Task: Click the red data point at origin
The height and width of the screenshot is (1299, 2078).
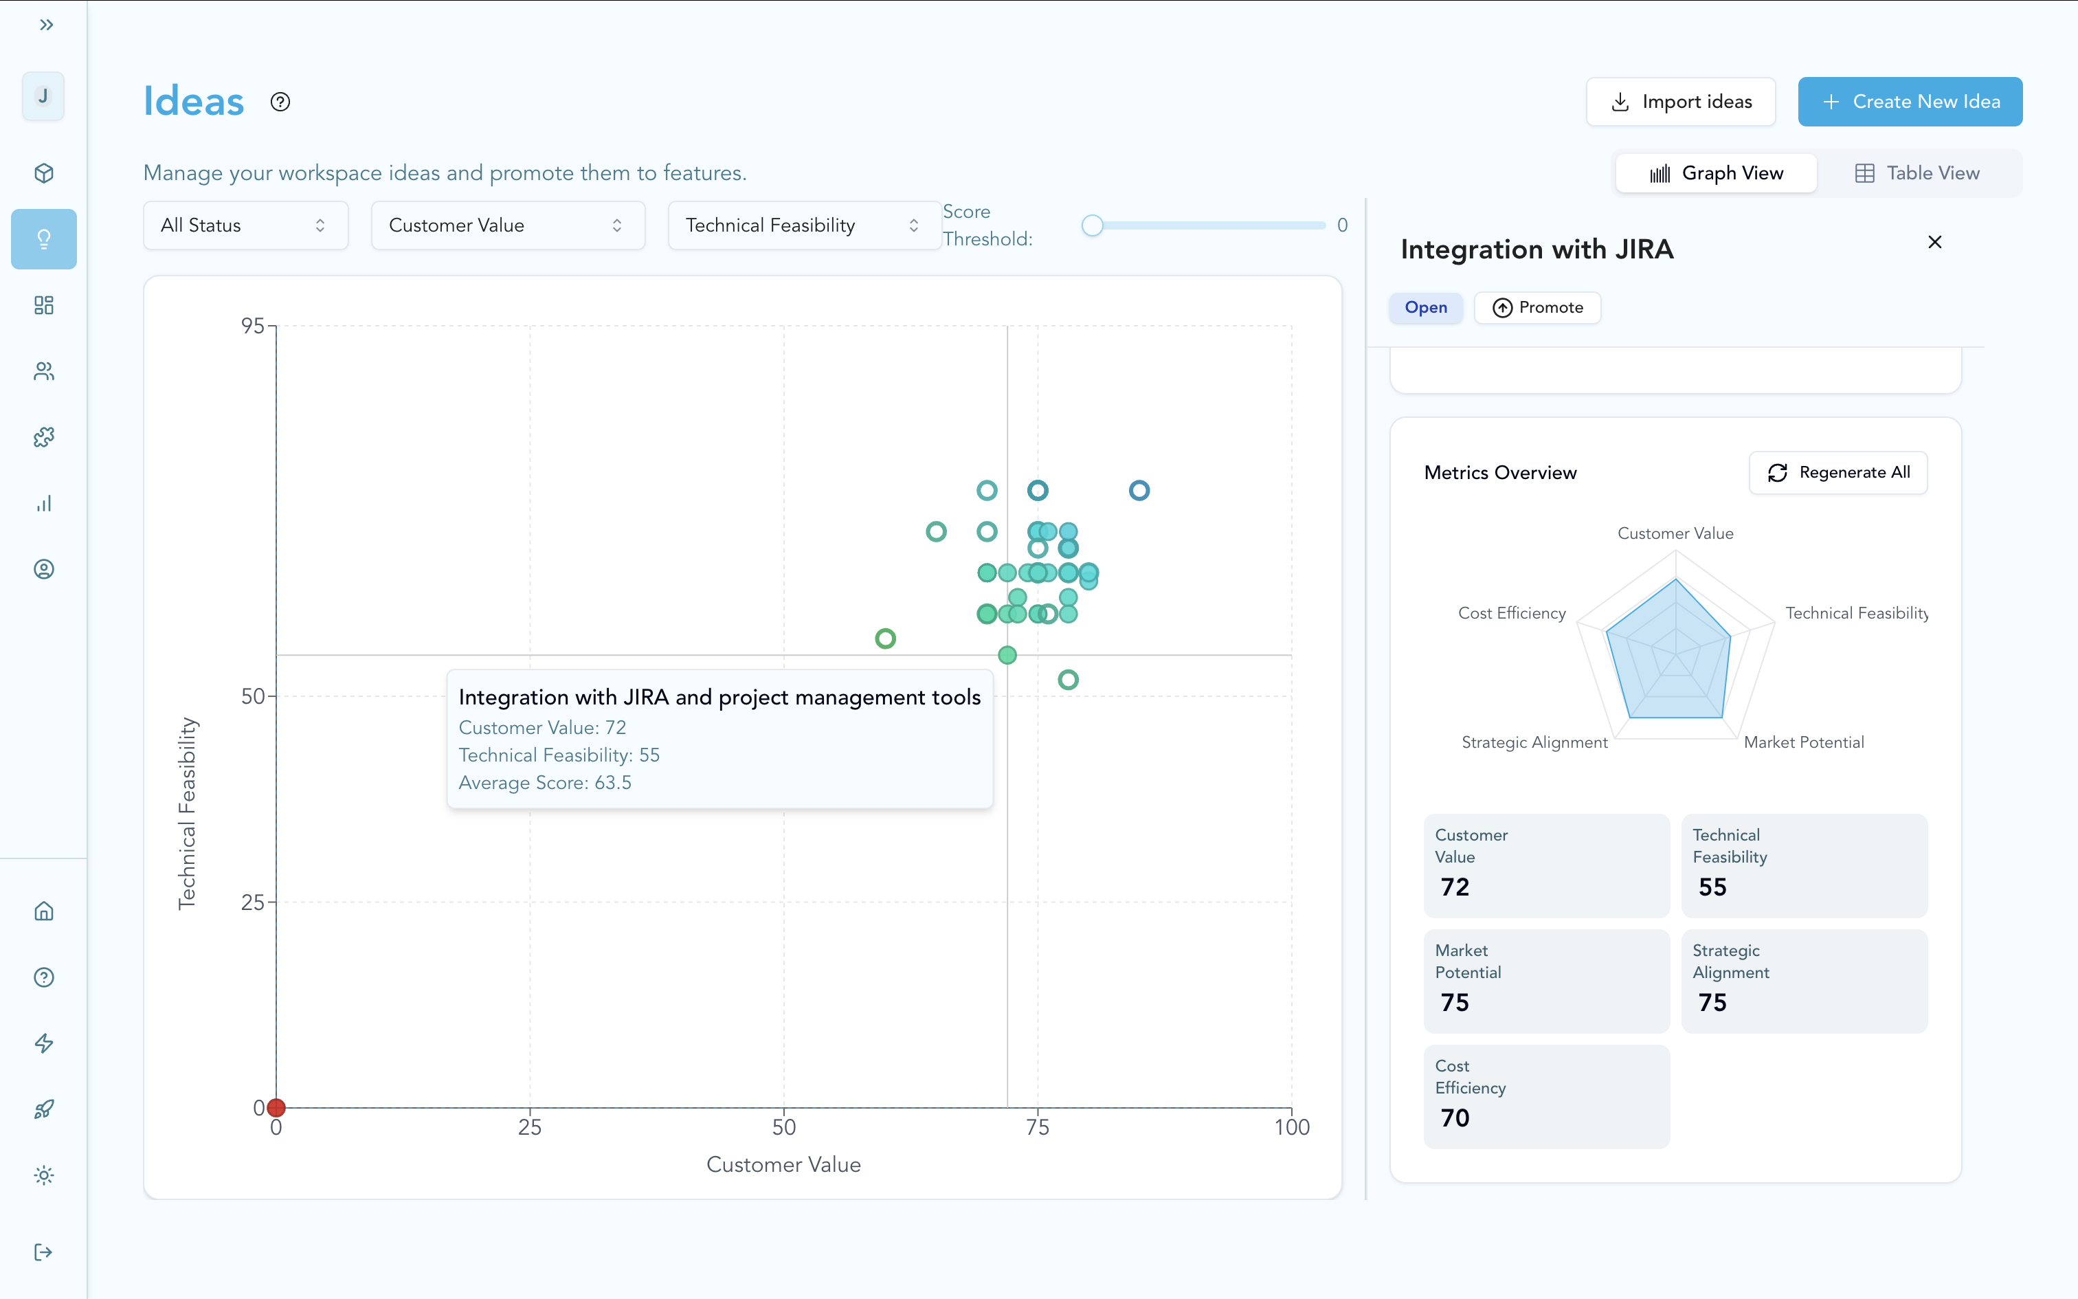Action: pos(276,1107)
